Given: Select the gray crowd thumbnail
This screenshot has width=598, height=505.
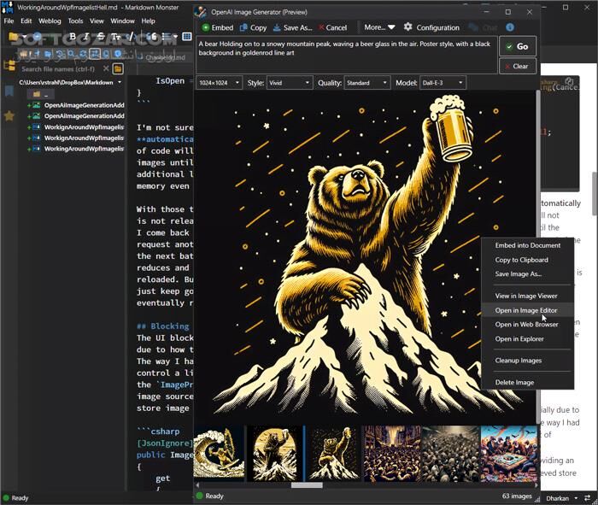Looking at the screenshot, I should (450, 454).
